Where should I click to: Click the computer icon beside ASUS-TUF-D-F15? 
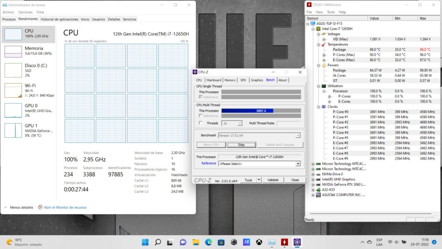point(313,23)
